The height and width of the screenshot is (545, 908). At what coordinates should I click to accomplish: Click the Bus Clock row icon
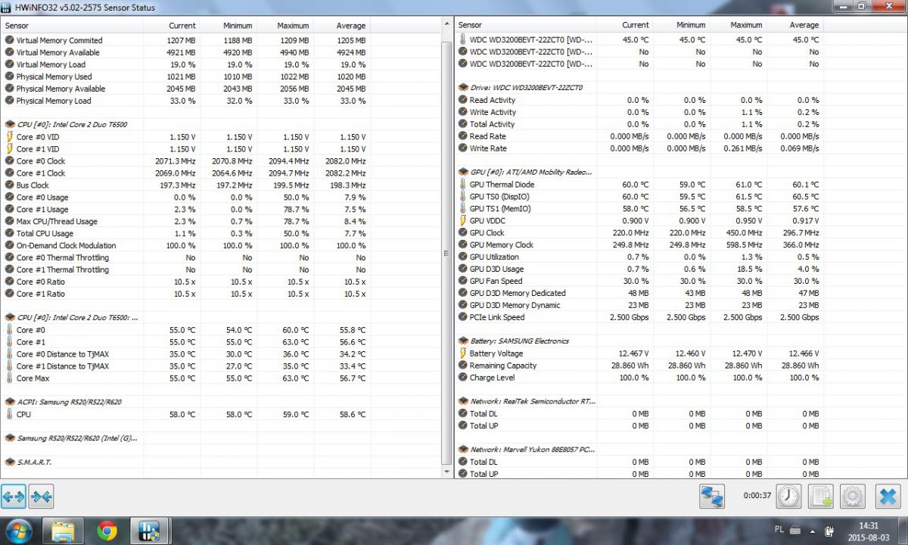(x=9, y=185)
